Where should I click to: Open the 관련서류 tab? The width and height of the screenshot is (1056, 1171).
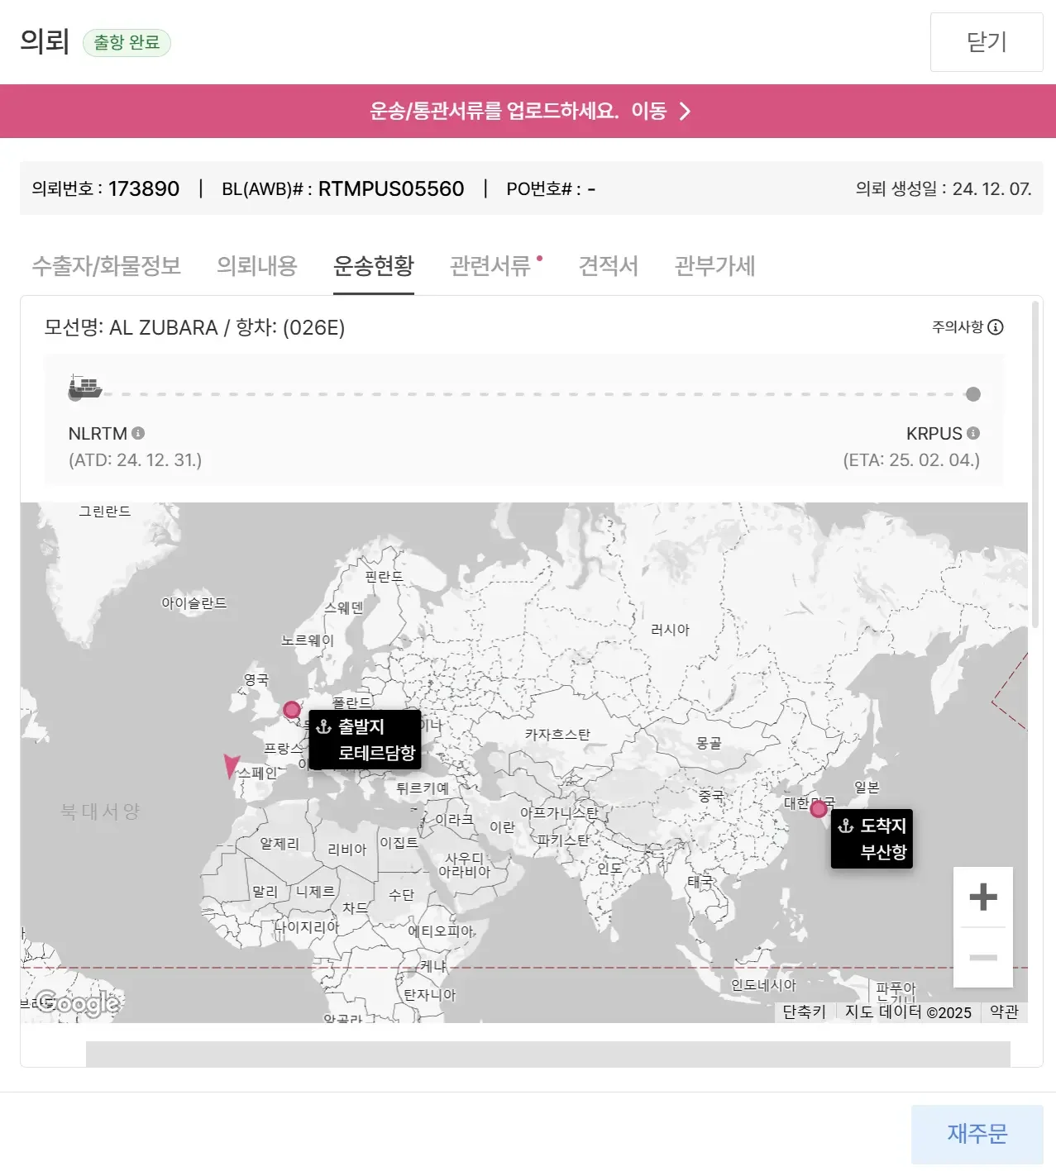[x=490, y=266]
